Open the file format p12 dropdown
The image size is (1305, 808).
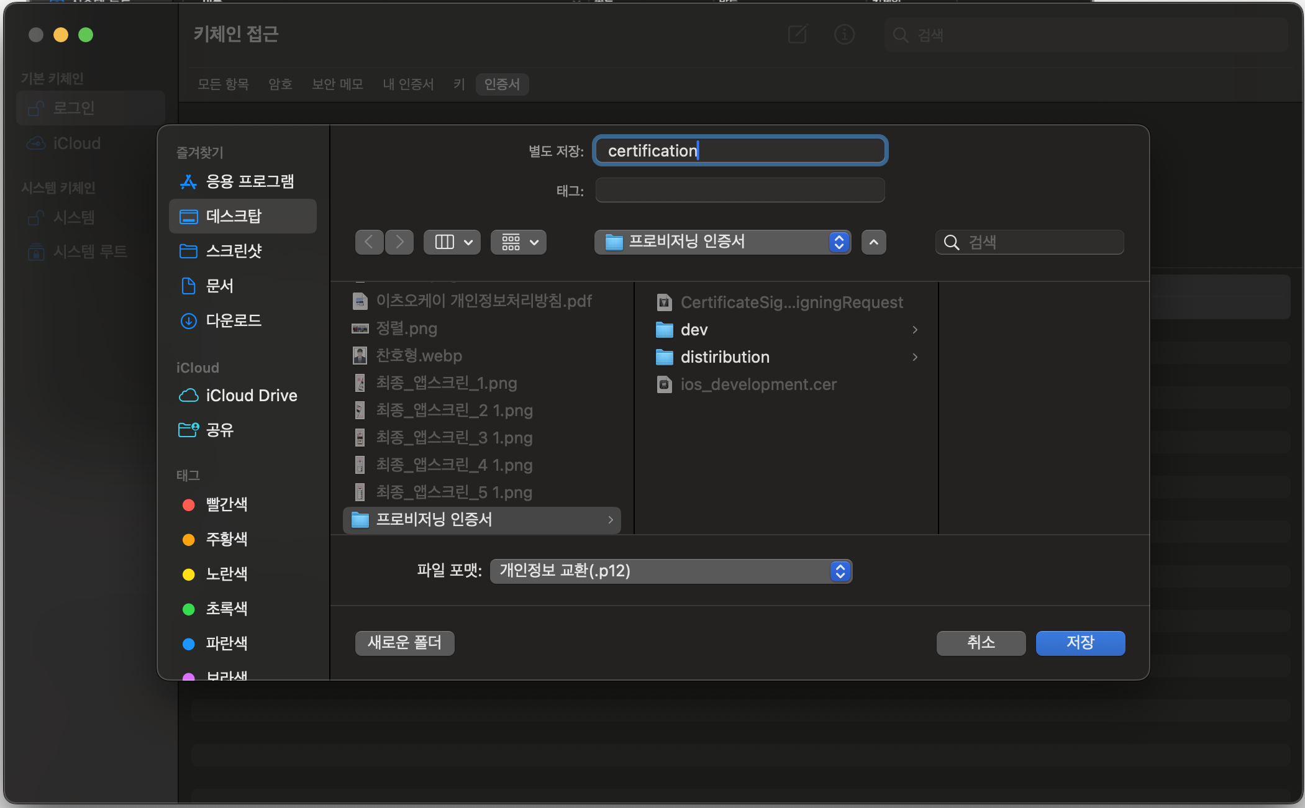tap(671, 571)
